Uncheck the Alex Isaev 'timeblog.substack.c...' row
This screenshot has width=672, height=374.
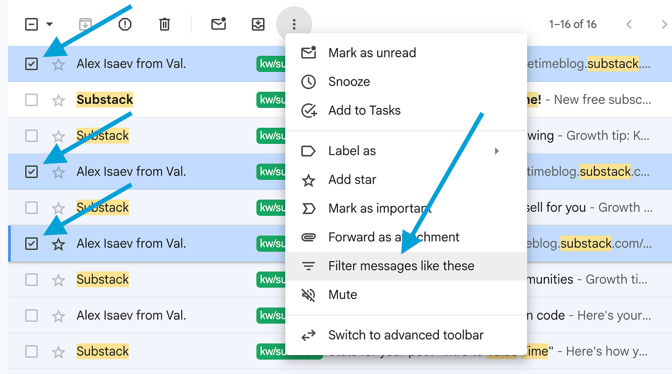pyautogui.click(x=31, y=172)
